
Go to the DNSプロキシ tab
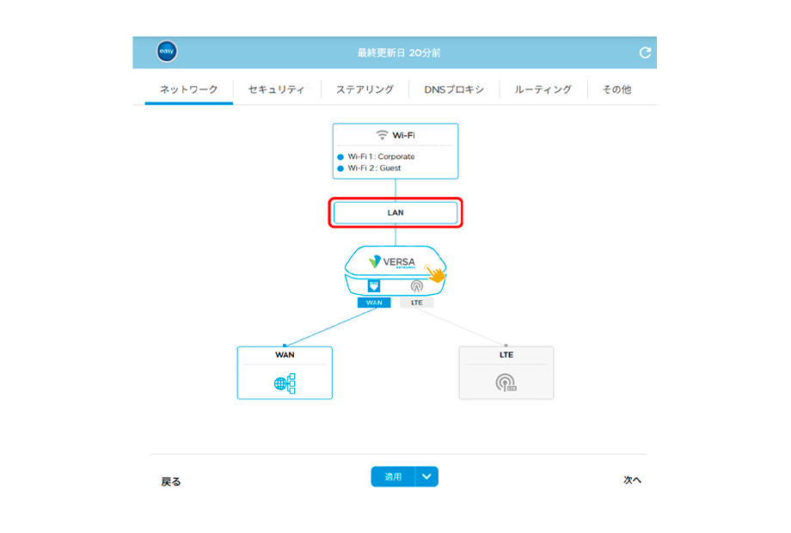454,89
